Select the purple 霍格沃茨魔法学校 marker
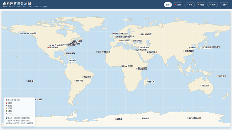Image resolution: width=232 pixels, height=130 pixels. (x=113, y=34)
